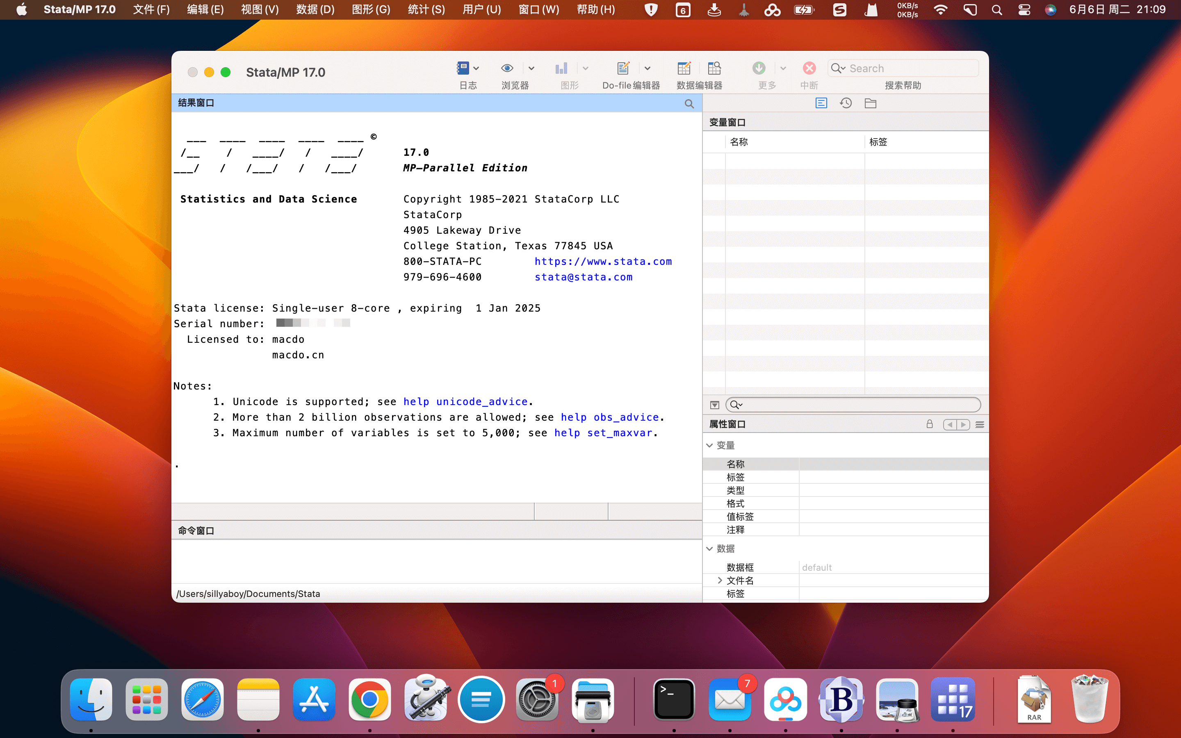
Task: Click the 变量窗口 folder icon
Action: point(870,103)
